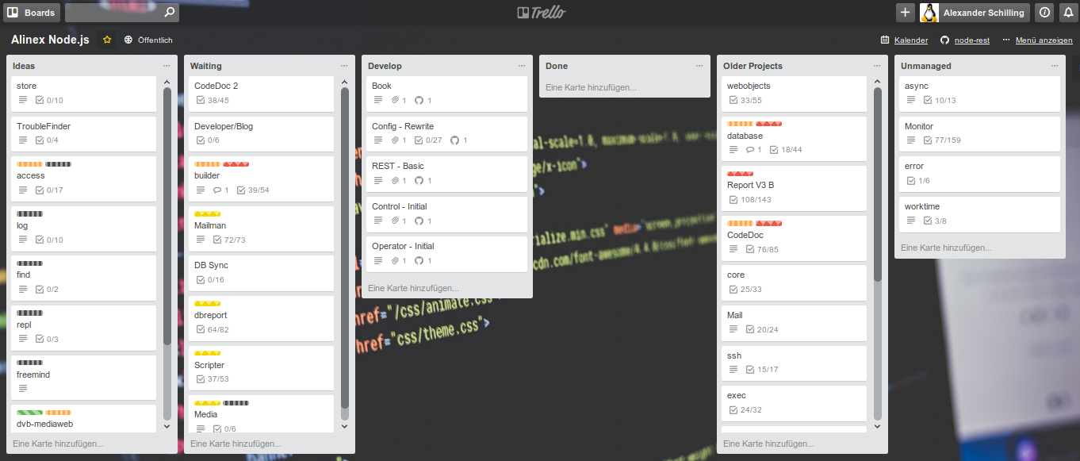Toggle the star to favorite the board
The height and width of the screenshot is (461, 1080).
[107, 39]
